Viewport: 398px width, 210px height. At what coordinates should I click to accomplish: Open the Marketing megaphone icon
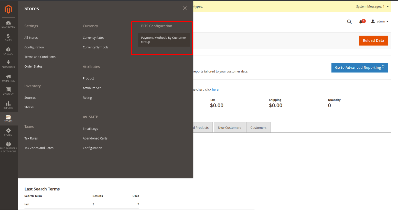tap(8, 78)
